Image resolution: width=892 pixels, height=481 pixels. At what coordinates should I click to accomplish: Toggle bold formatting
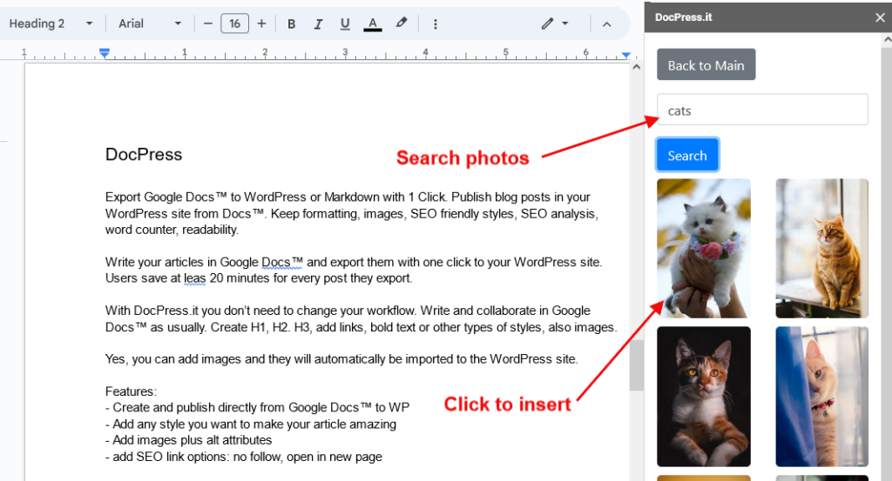coord(291,23)
